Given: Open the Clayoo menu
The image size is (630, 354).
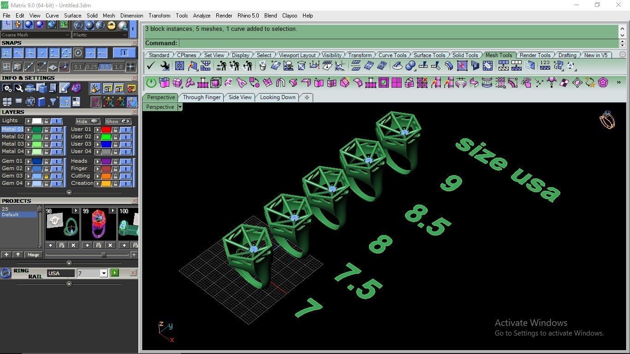Looking at the screenshot, I should (290, 15).
